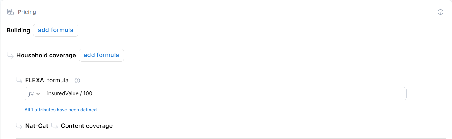Screen dimensions: 452x139
Task: Open the 'All 1 attributes have been defined' link
Action: tap(61, 110)
